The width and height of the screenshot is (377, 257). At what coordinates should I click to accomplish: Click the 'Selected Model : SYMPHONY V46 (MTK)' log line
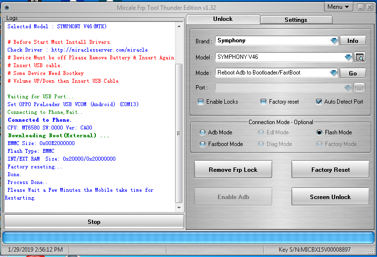(57, 26)
